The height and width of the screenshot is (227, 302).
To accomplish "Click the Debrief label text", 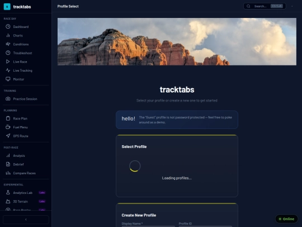I will tap(18, 164).
